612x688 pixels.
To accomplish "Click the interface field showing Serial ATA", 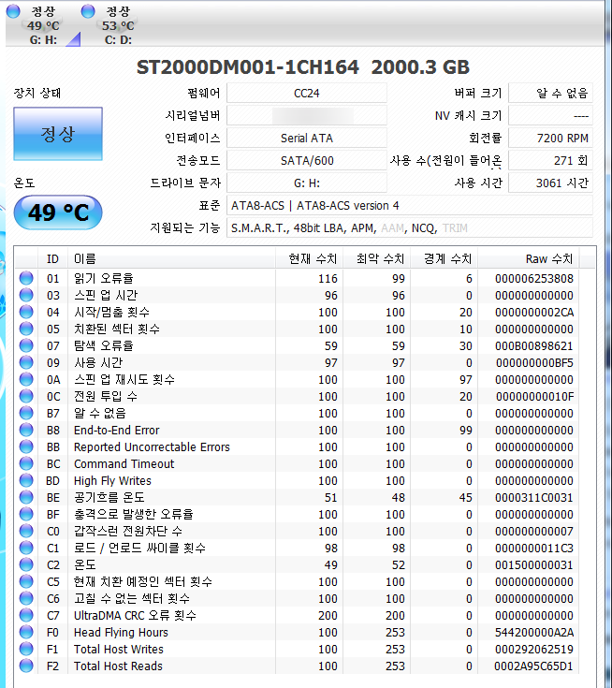I will click(x=307, y=139).
